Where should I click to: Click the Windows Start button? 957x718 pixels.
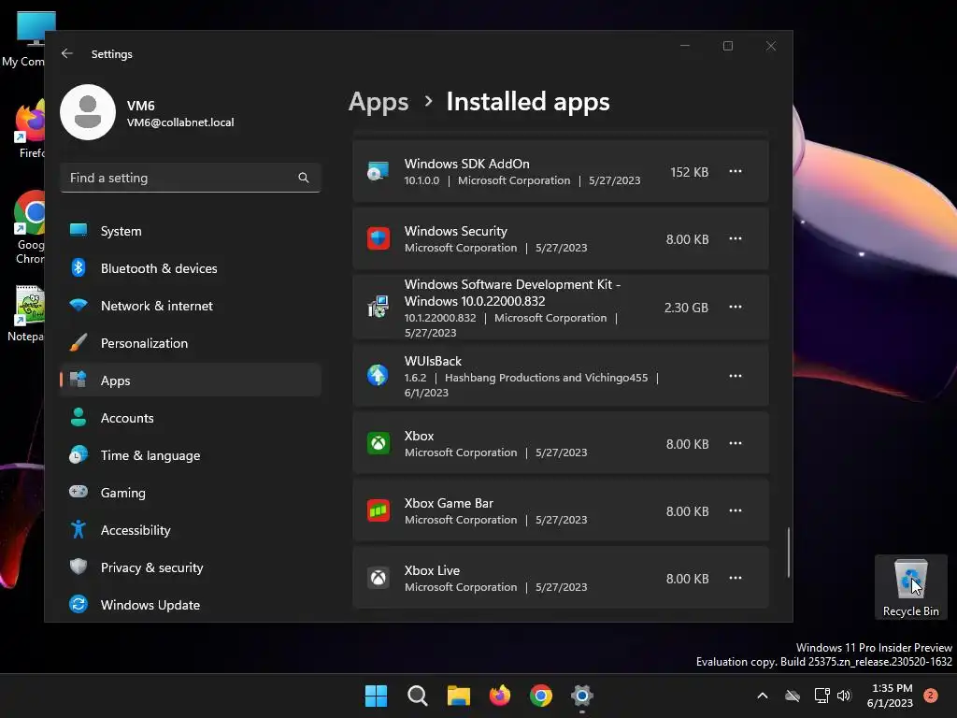376,696
